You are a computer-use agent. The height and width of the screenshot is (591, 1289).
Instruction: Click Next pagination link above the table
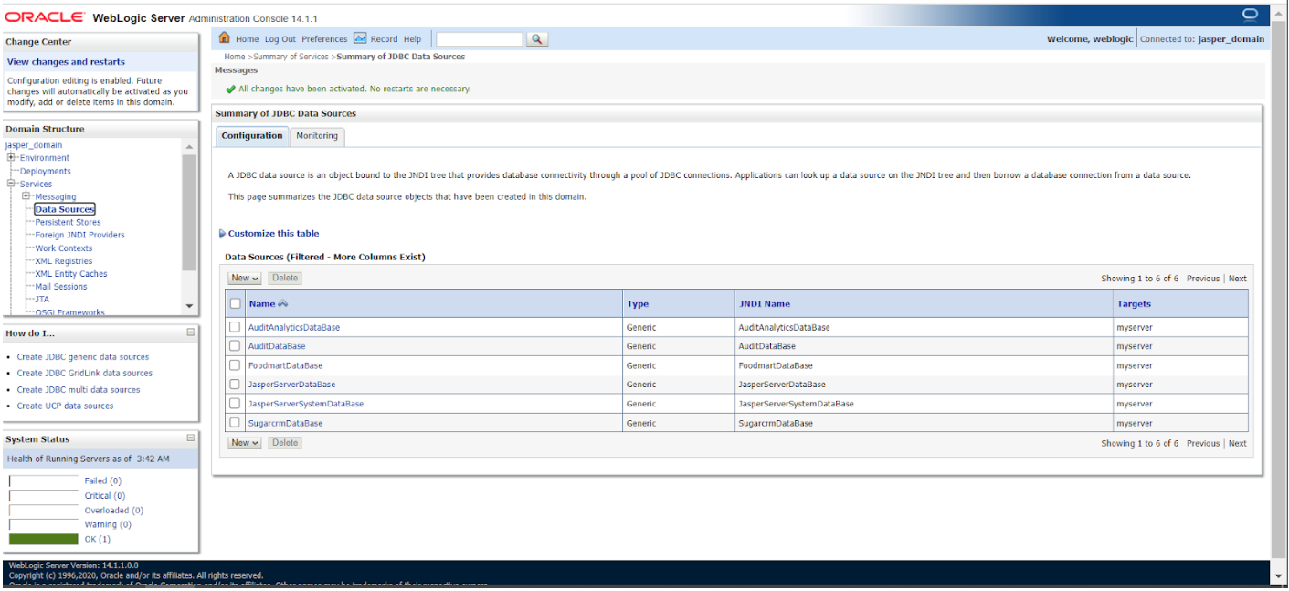click(1237, 279)
